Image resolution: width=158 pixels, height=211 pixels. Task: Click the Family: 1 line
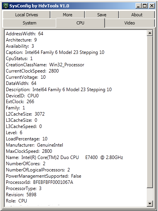15,108
